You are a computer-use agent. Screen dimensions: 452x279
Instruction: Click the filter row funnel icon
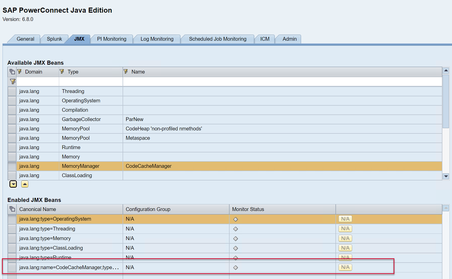(x=13, y=82)
